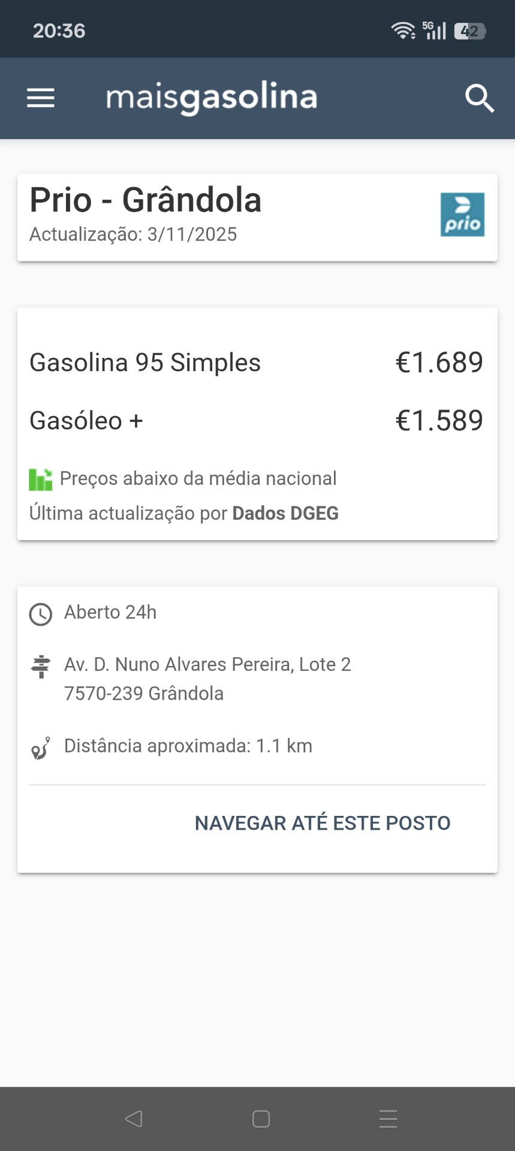The image size is (515, 1151).
Task: Tap the Av. D. Nuno Alvares Pereira address
Action: [207, 665]
